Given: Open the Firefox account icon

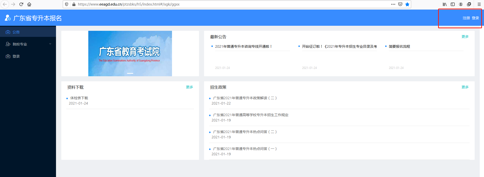Looking at the screenshot, I should 461,4.
